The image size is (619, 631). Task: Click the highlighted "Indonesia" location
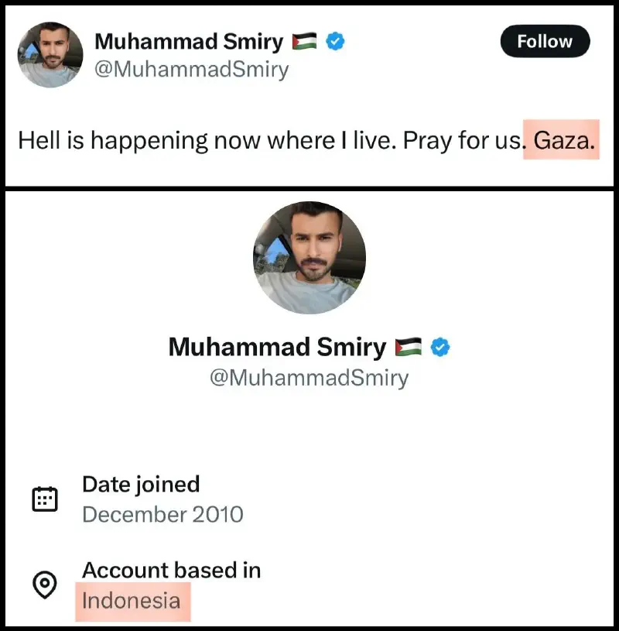pyautogui.click(x=132, y=602)
